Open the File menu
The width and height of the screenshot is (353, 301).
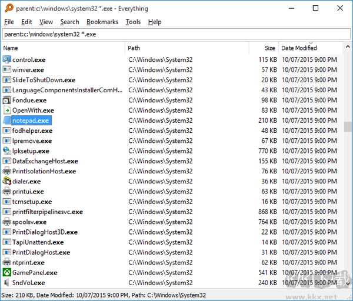pos(9,22)
